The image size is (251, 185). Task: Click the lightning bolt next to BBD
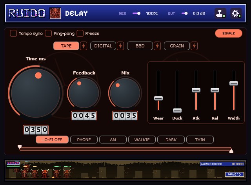(x=157, y=46)
